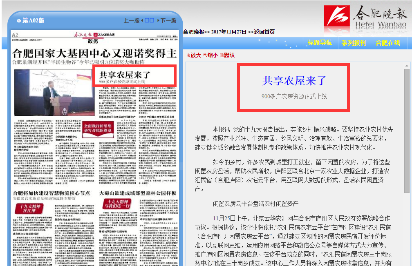Image resolution: width=412 pixels, height=266 pixels.
Task: Open the 合肥将加快建设智慧物流核心节点 story
Action: pos(51,193)
